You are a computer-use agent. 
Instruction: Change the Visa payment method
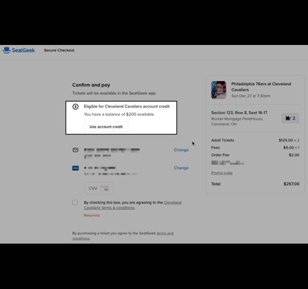(x=181, y=168)
